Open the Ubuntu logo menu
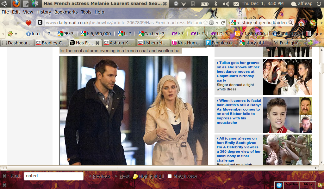Image resolution: width=324 pixels, height=189 pixels. point(4,3)
